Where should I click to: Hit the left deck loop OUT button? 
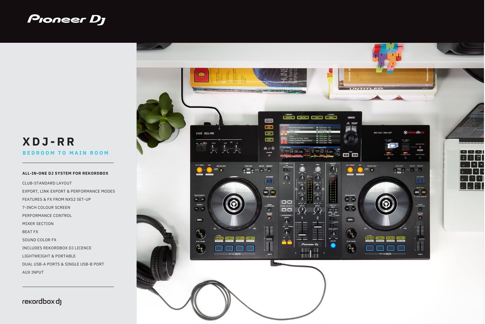209,170
